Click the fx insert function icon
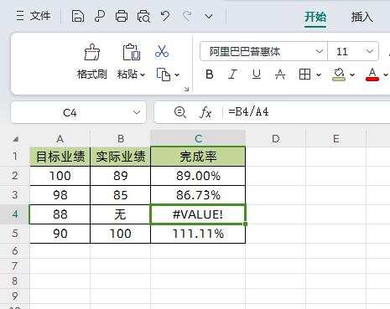This screenshot has width=390, height=309. coord(205,112)
